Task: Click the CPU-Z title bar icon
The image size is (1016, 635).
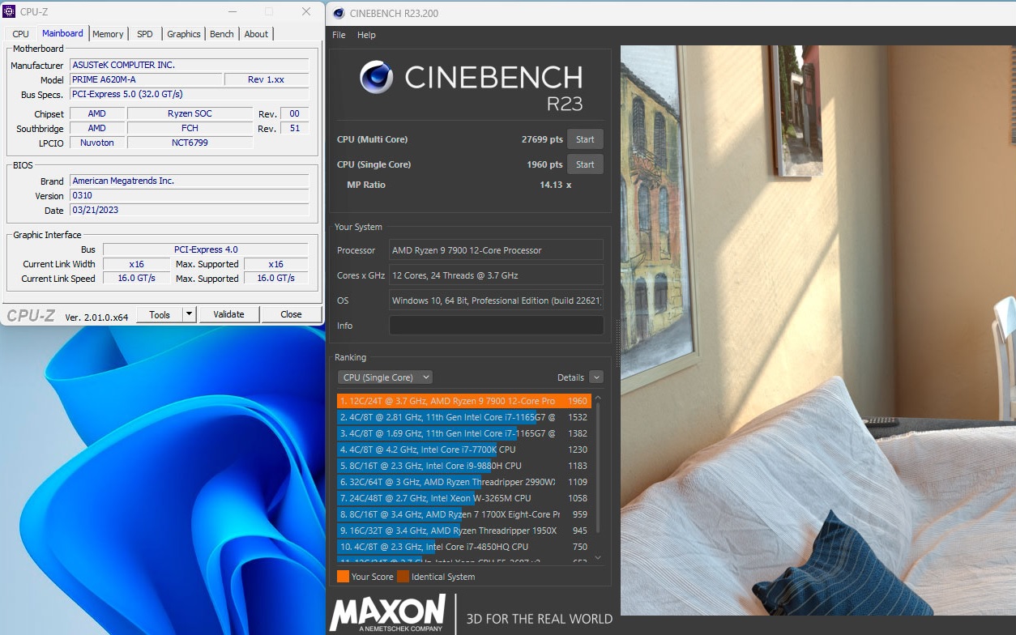Action: tap(10, 11)
